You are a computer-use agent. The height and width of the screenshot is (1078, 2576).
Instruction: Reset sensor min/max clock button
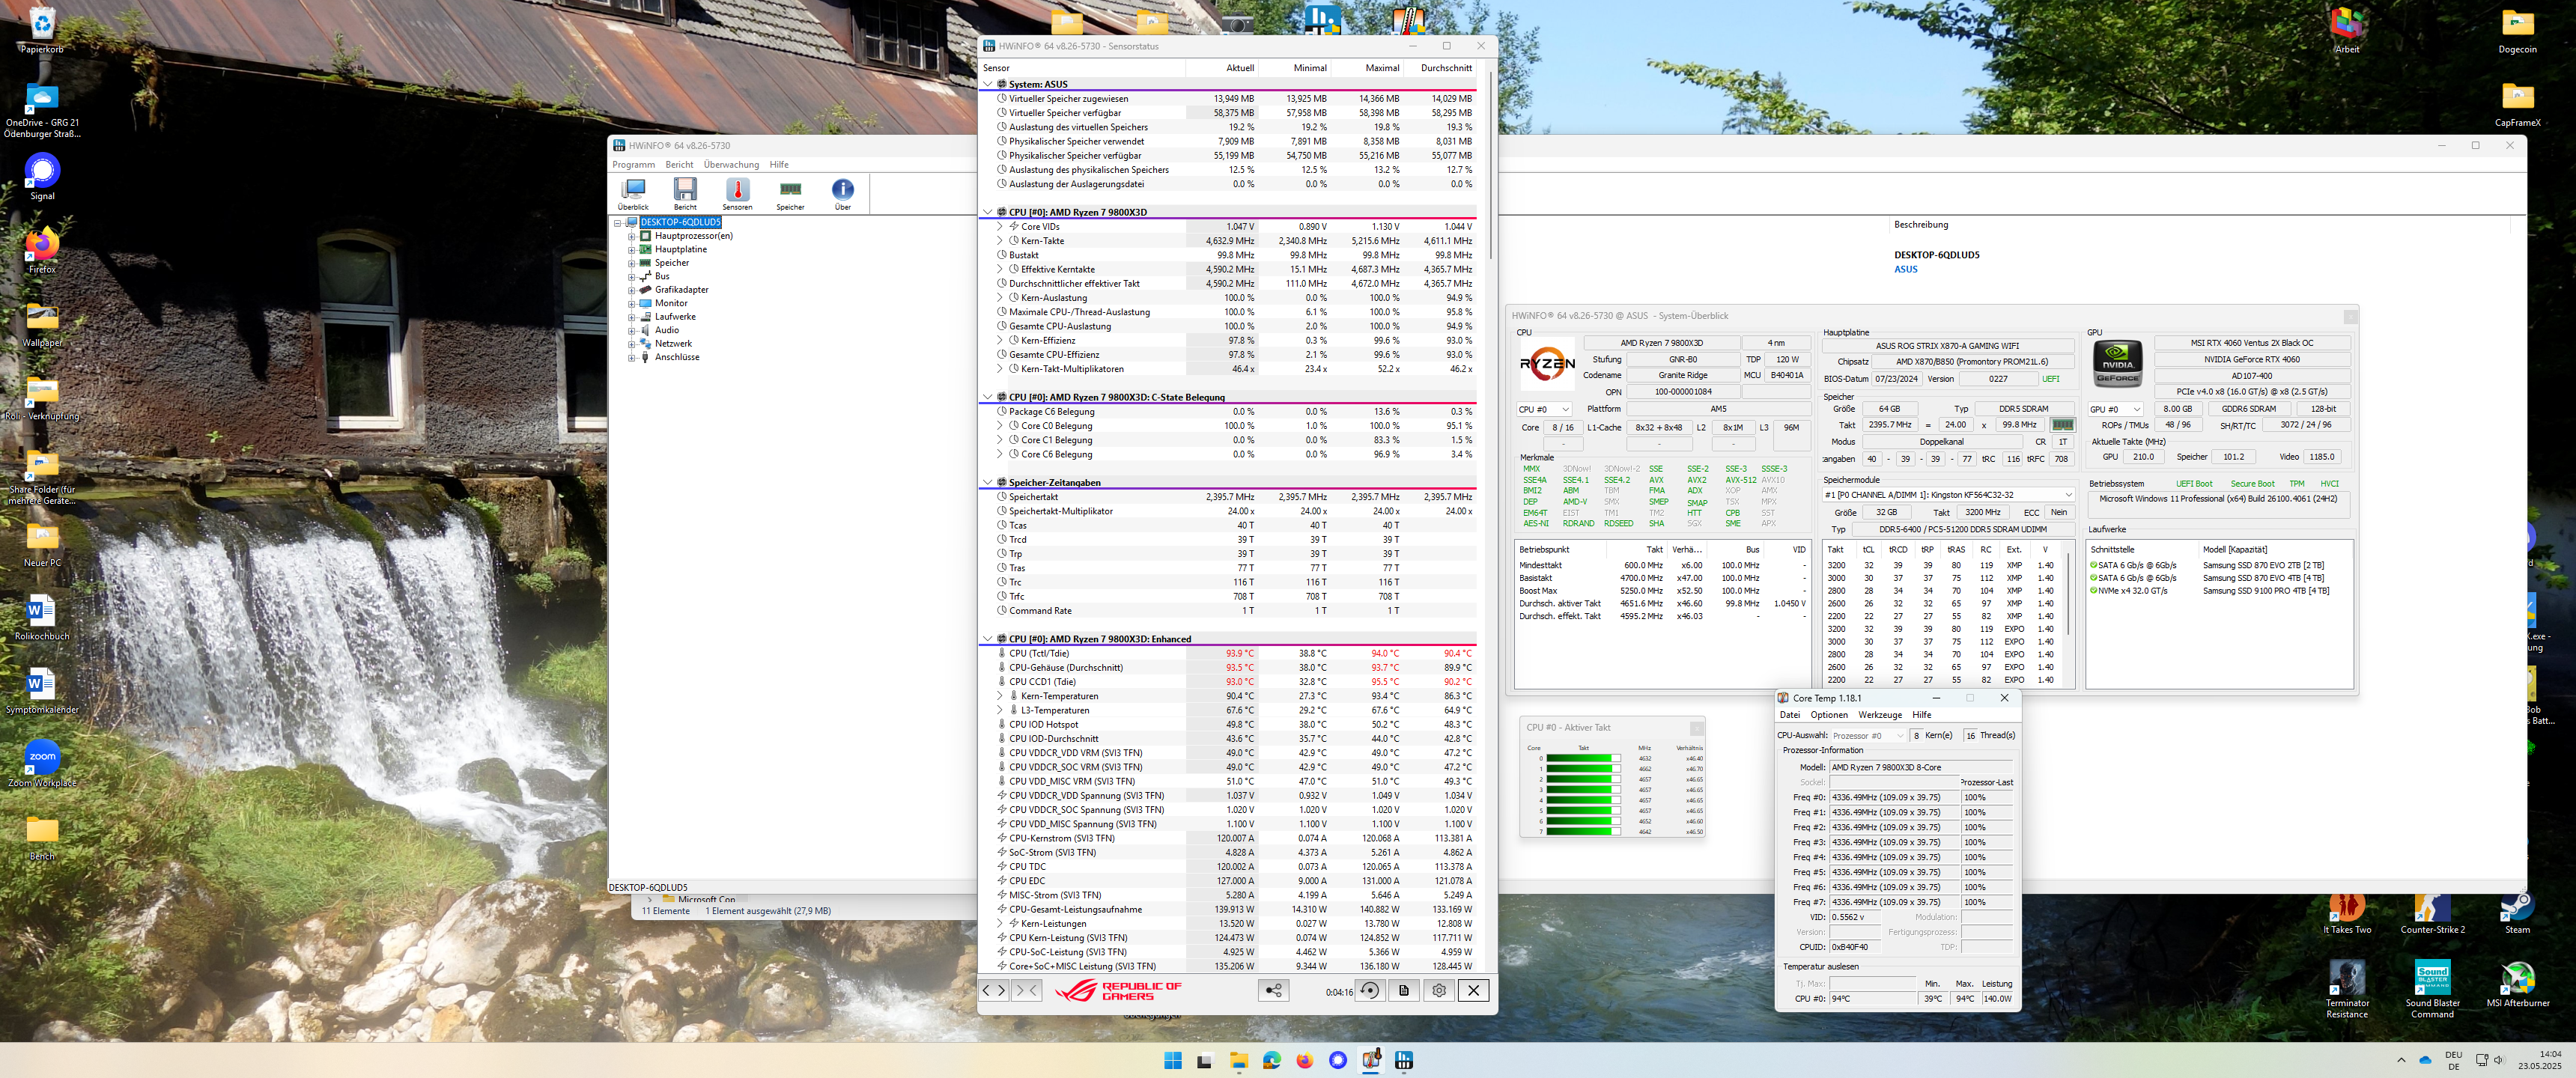click(1370, 990)
